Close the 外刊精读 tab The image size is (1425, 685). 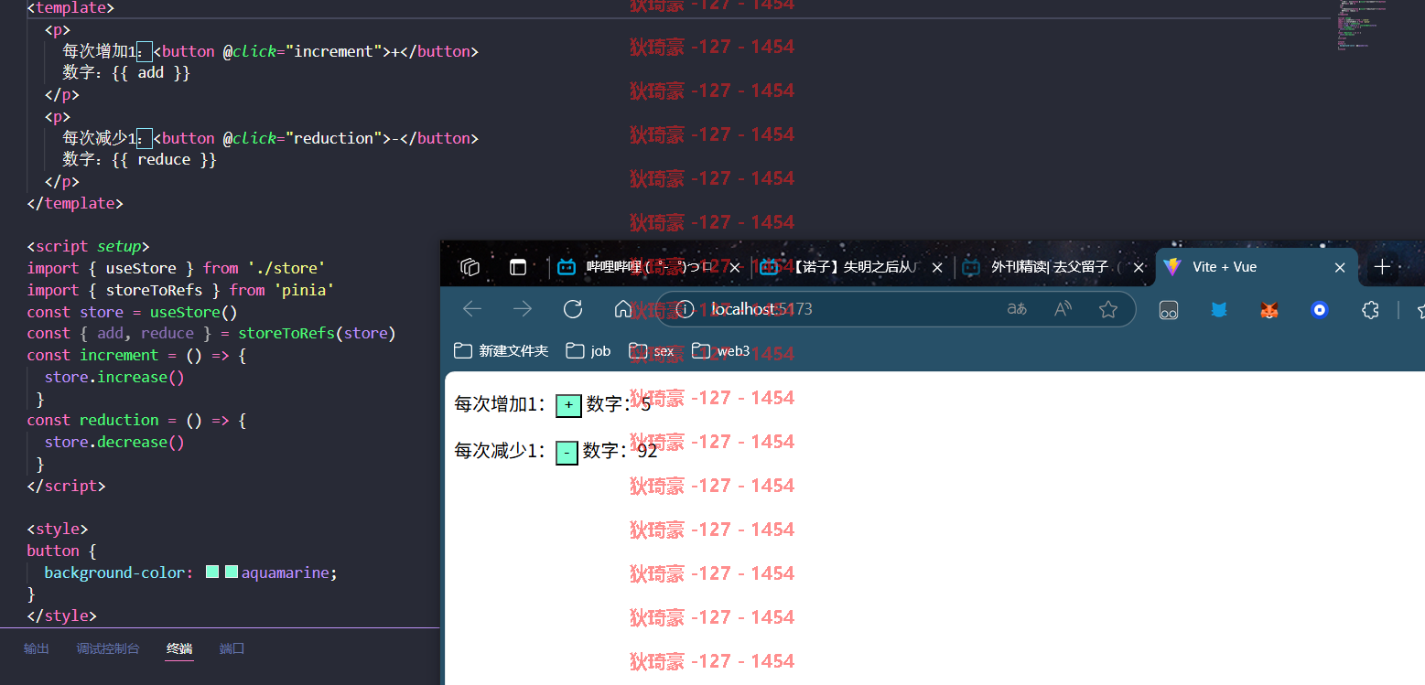[1139, 268]
